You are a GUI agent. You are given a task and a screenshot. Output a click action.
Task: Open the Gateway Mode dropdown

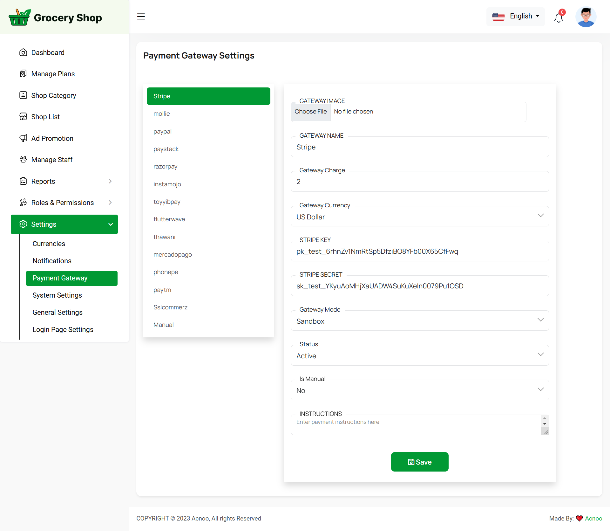(419, 321)
